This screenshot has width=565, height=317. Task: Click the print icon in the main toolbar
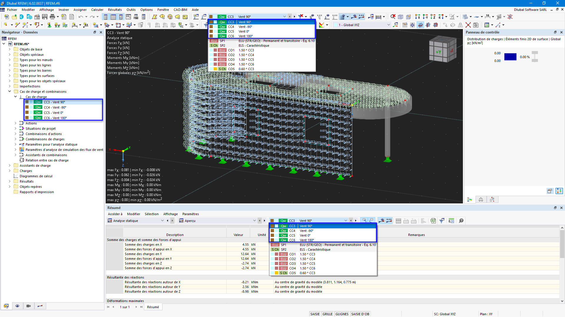pyautogui.click(x=52, y=17)
